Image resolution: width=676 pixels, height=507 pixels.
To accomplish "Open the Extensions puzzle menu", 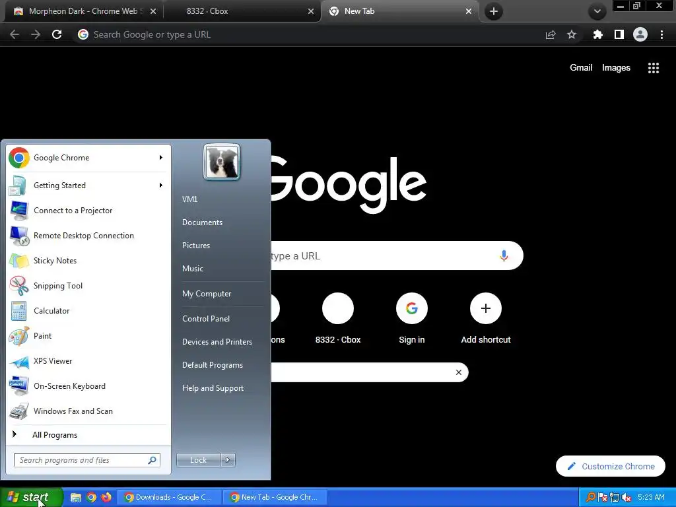I will pos(597,34).
